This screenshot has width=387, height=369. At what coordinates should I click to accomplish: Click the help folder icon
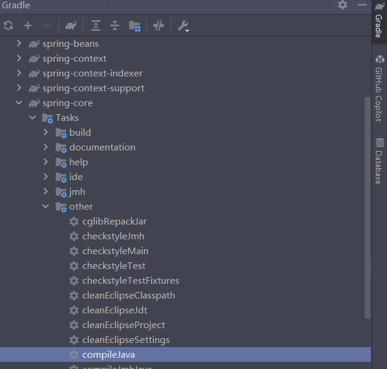(x=61, y=163)
